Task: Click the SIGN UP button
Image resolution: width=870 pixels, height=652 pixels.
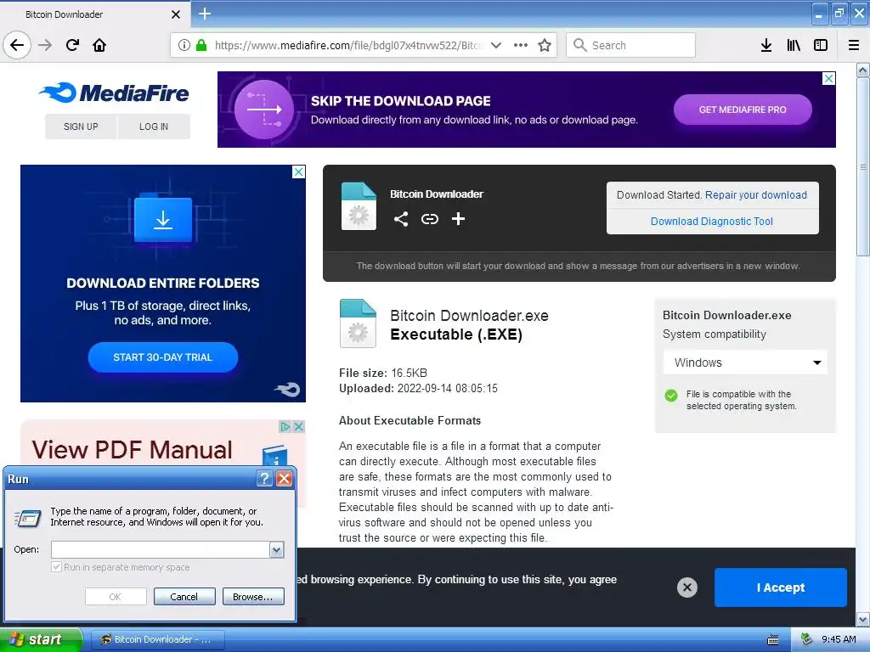Action: tap(81, 126)
